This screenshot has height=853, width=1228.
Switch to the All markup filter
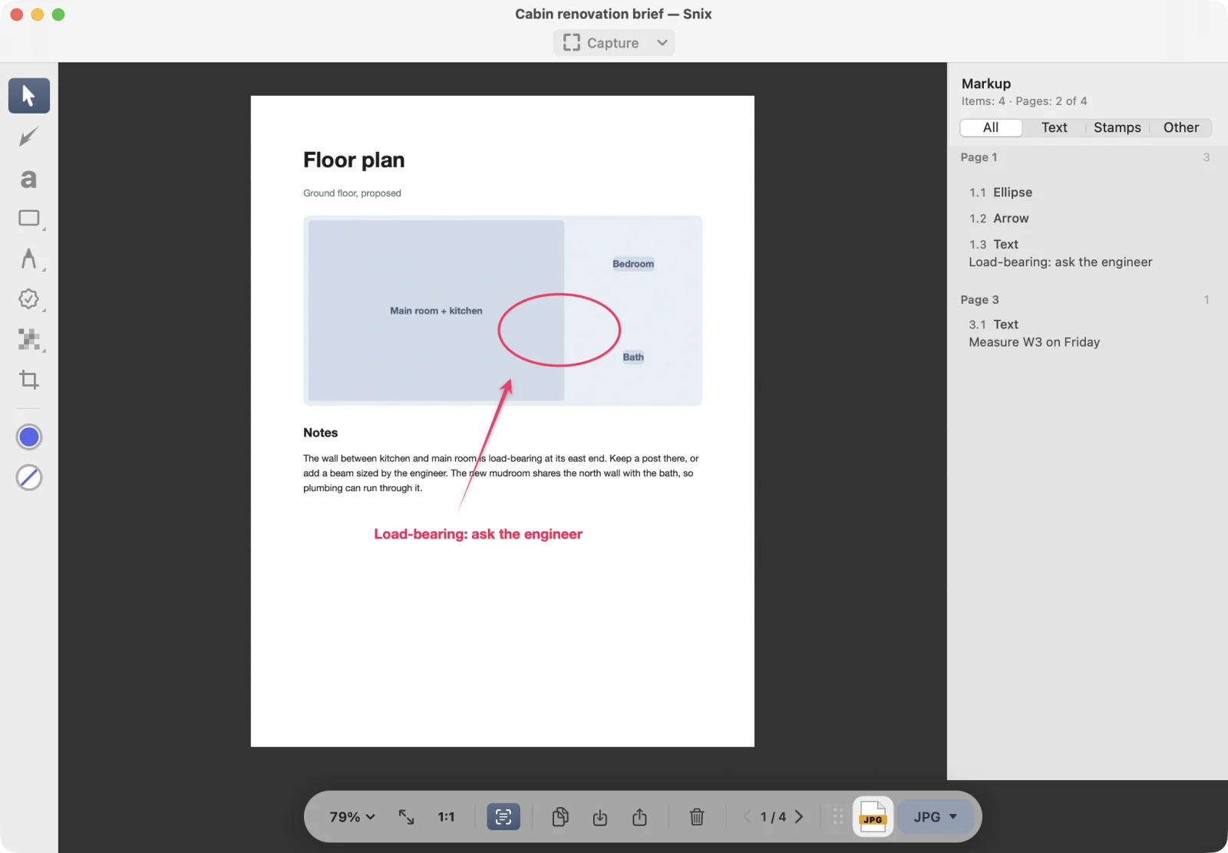point(991,127)
